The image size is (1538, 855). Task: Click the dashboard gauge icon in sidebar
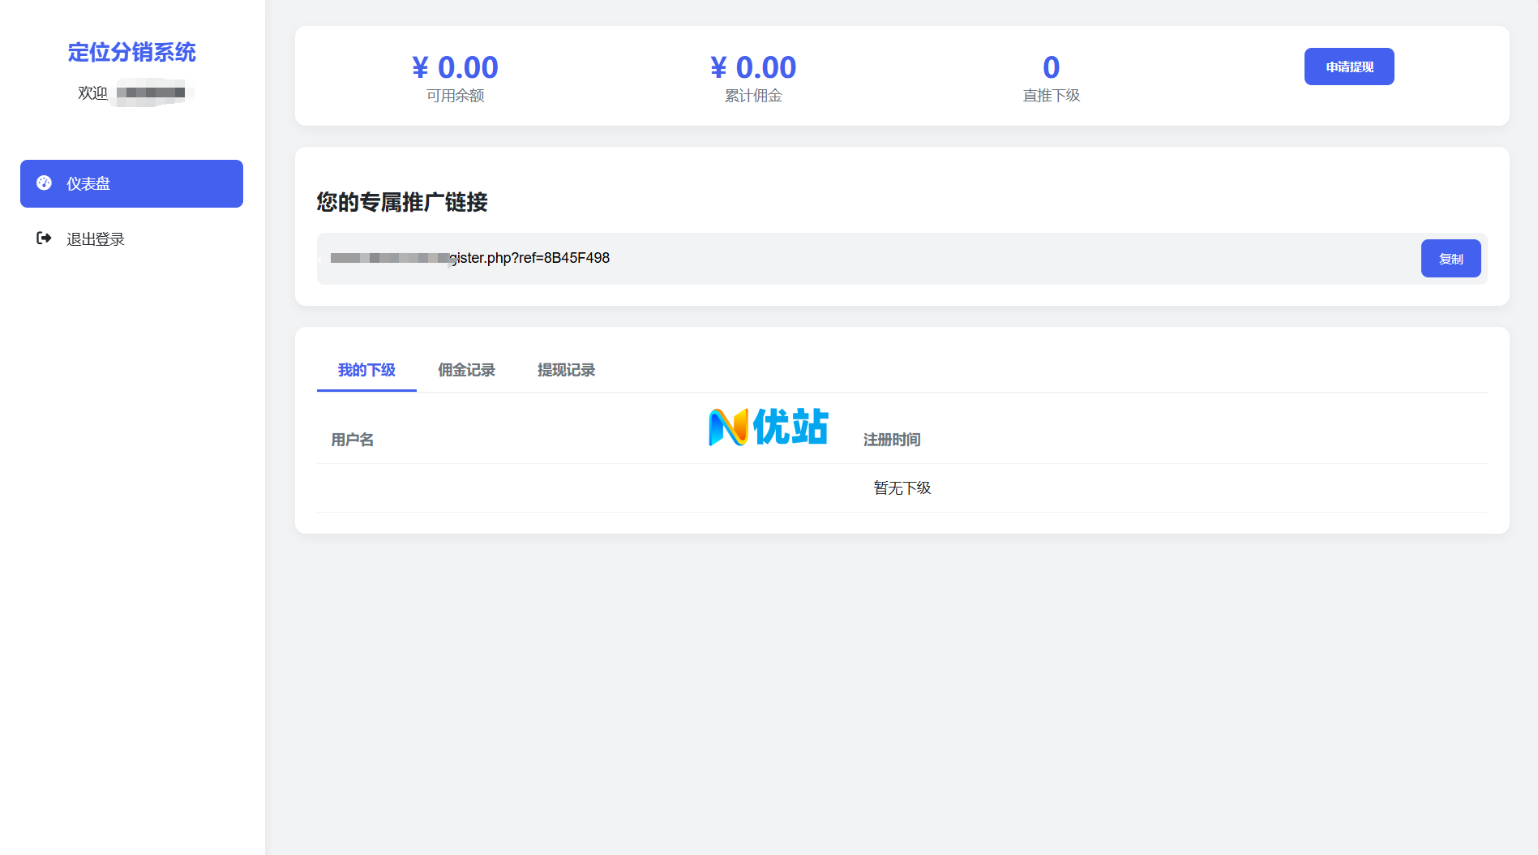pos(45,183)
